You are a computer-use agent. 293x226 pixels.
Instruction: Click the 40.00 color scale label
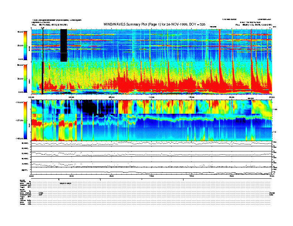tap(20, 32)
